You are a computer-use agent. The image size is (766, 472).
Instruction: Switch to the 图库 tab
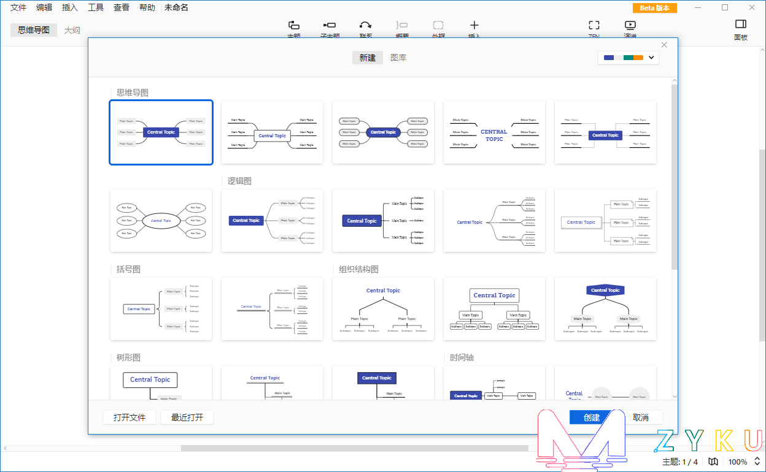(x=398, y=58)
